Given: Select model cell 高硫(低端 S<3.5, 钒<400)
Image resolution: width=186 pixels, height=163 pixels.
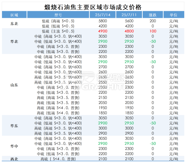Looking at the screenshot, I should click(x=58, y=133).
